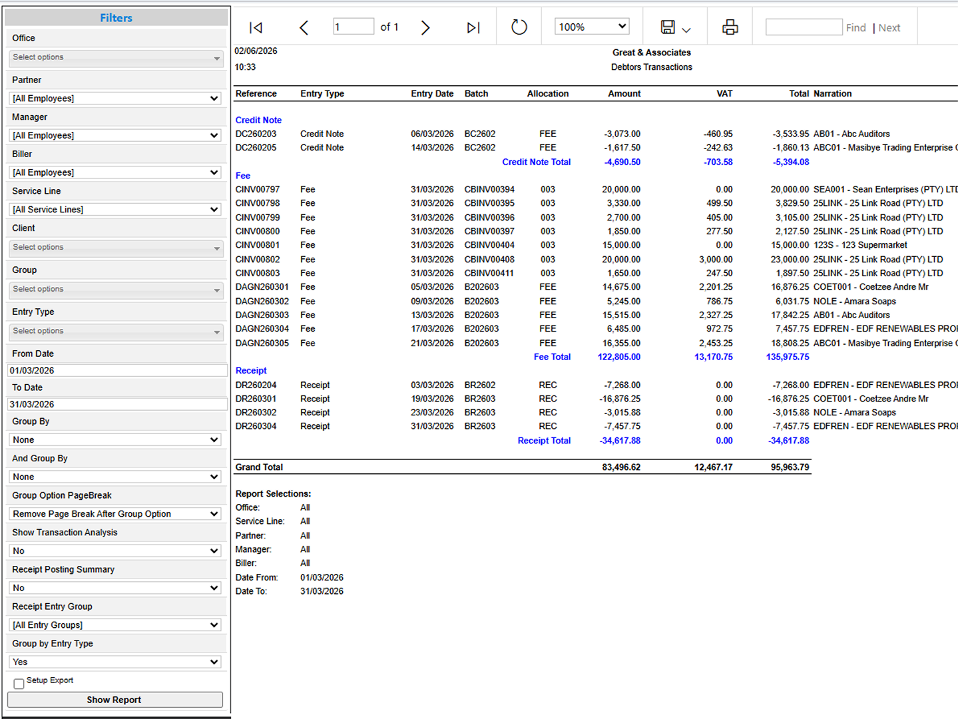Open the Service Line dropdown
Screen dimensions: 958x719
[116, 210]
